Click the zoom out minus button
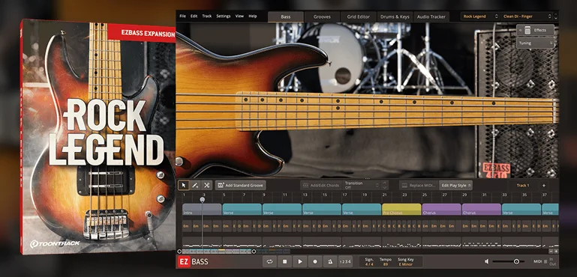Viewport: 577px width, 277px height. point(551,252)
